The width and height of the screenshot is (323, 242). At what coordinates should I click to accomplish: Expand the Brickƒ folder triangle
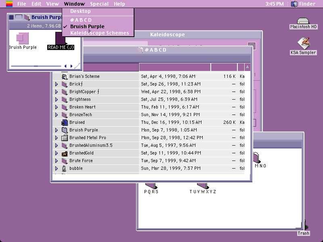point(57,84)
